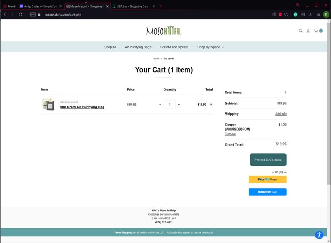Open the green P profile avatar
331x243 pixels.
coord(326,15)
